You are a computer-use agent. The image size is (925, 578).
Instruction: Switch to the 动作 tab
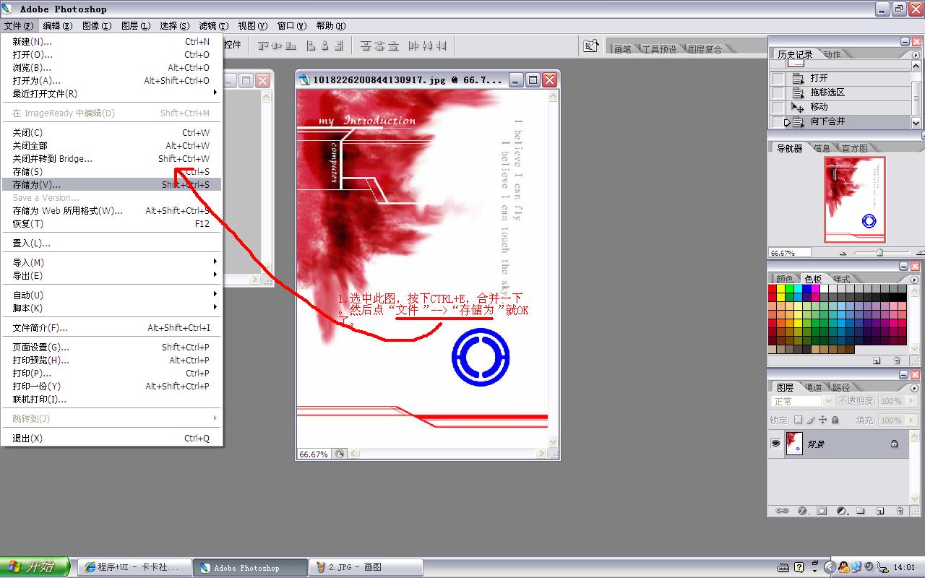(x=831, y=54)
